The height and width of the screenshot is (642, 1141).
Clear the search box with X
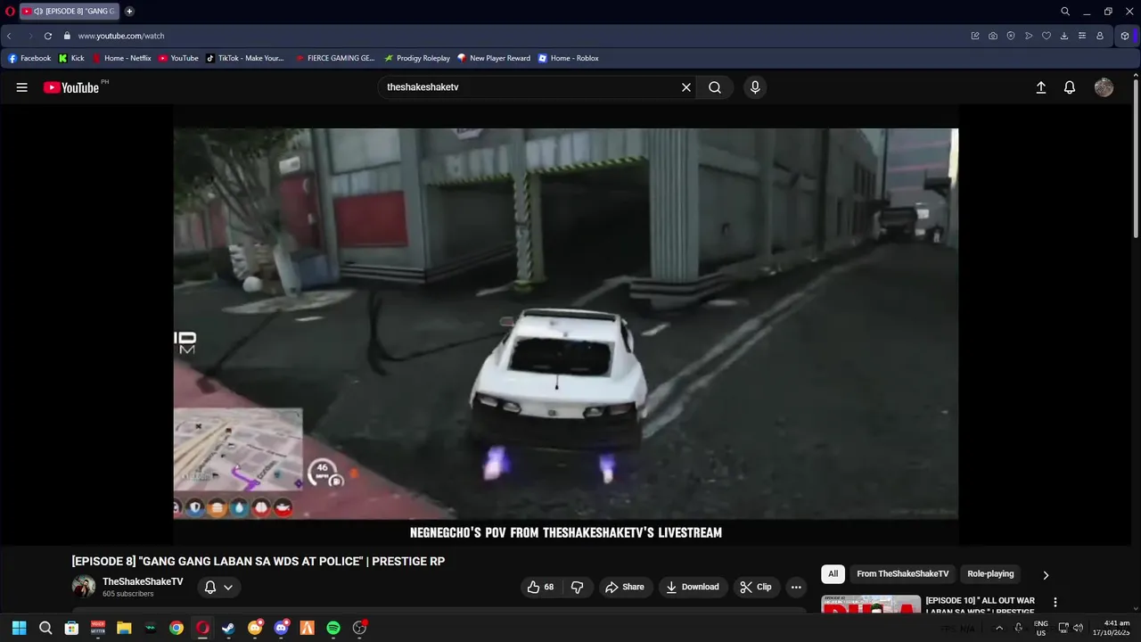[686, 87]
